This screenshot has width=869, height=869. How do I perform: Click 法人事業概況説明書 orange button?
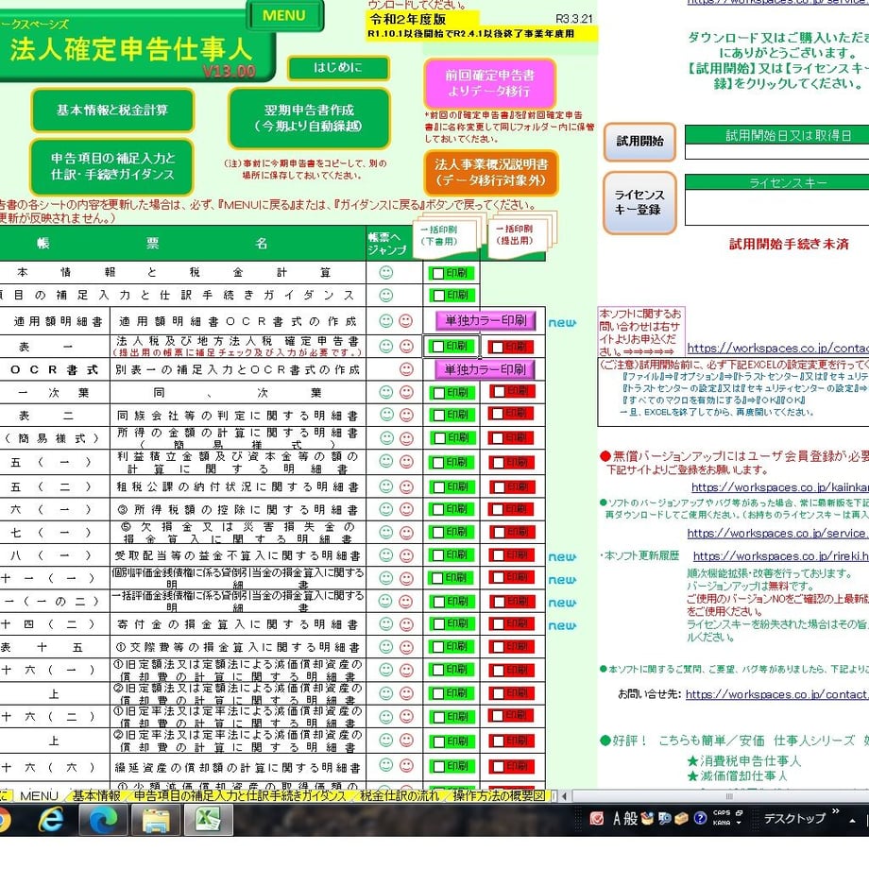(x=491, y=172)
